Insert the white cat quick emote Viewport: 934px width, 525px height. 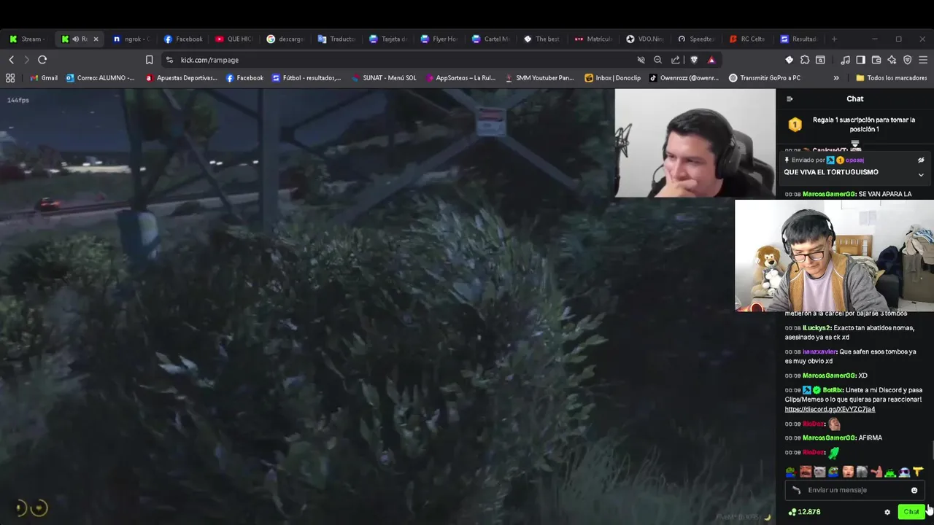click(x=819, y=472)
